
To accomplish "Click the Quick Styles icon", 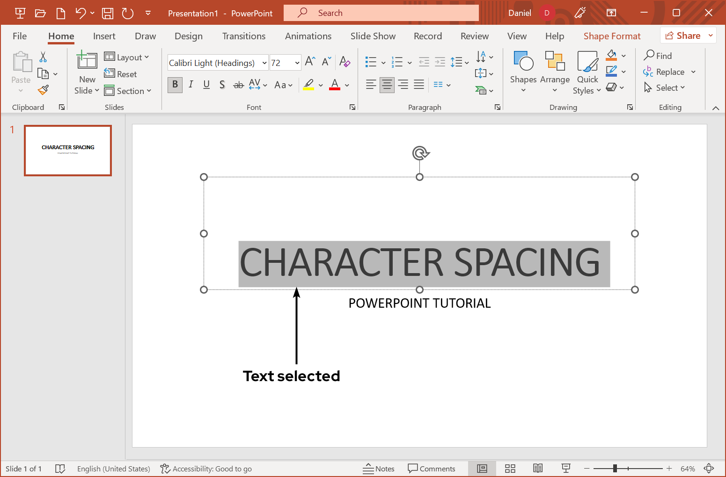I will 587,71.
